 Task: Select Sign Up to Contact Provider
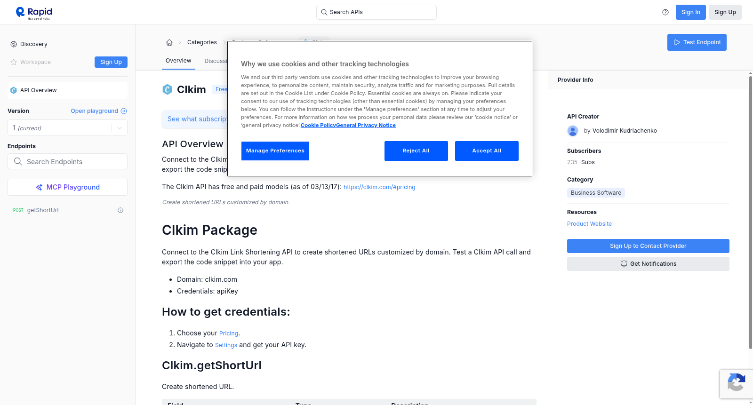[648, 246]
